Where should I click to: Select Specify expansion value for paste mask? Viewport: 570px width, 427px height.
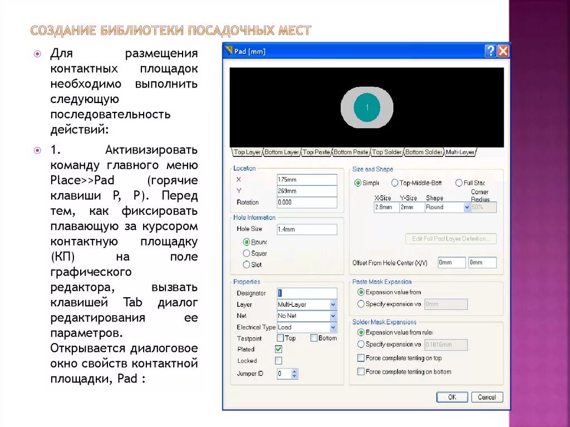point(362,303)
